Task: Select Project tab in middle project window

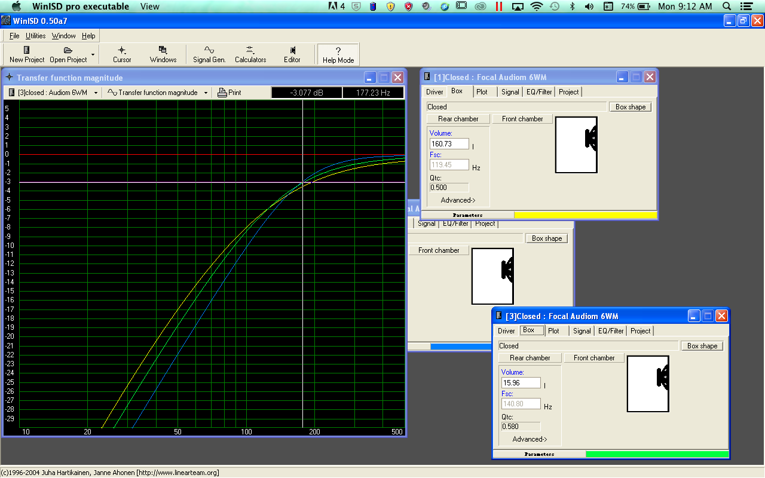Action: pos(485,223)
